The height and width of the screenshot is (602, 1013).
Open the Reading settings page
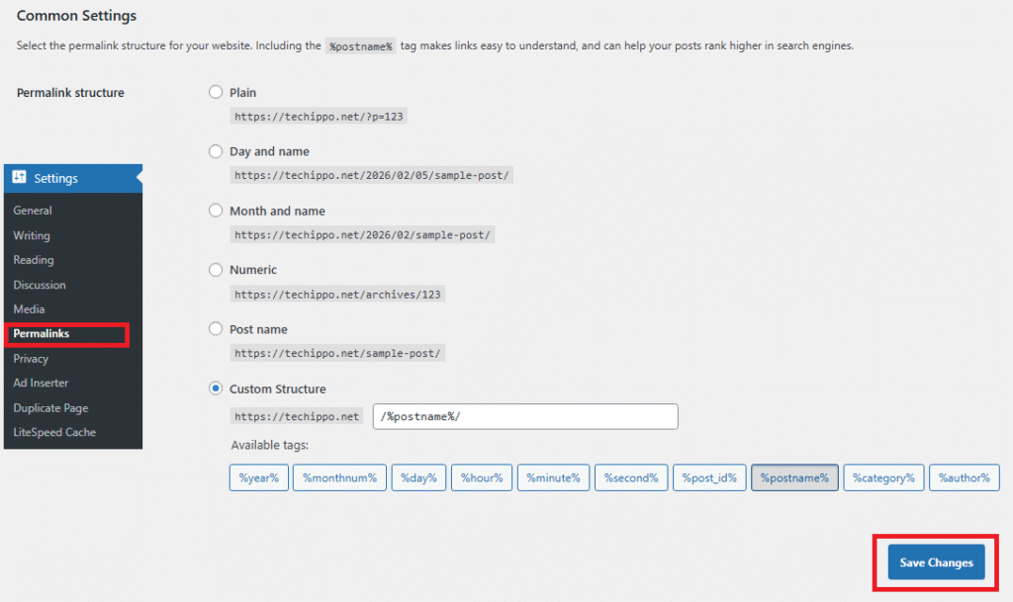tap(32, 260)
